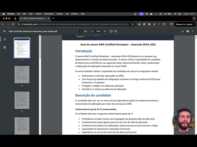Viewport: 197px width, 147px height.
Task: Click the document title 'Guia do exame AWS Certified Developer'
Action: [x=118, y=44]
